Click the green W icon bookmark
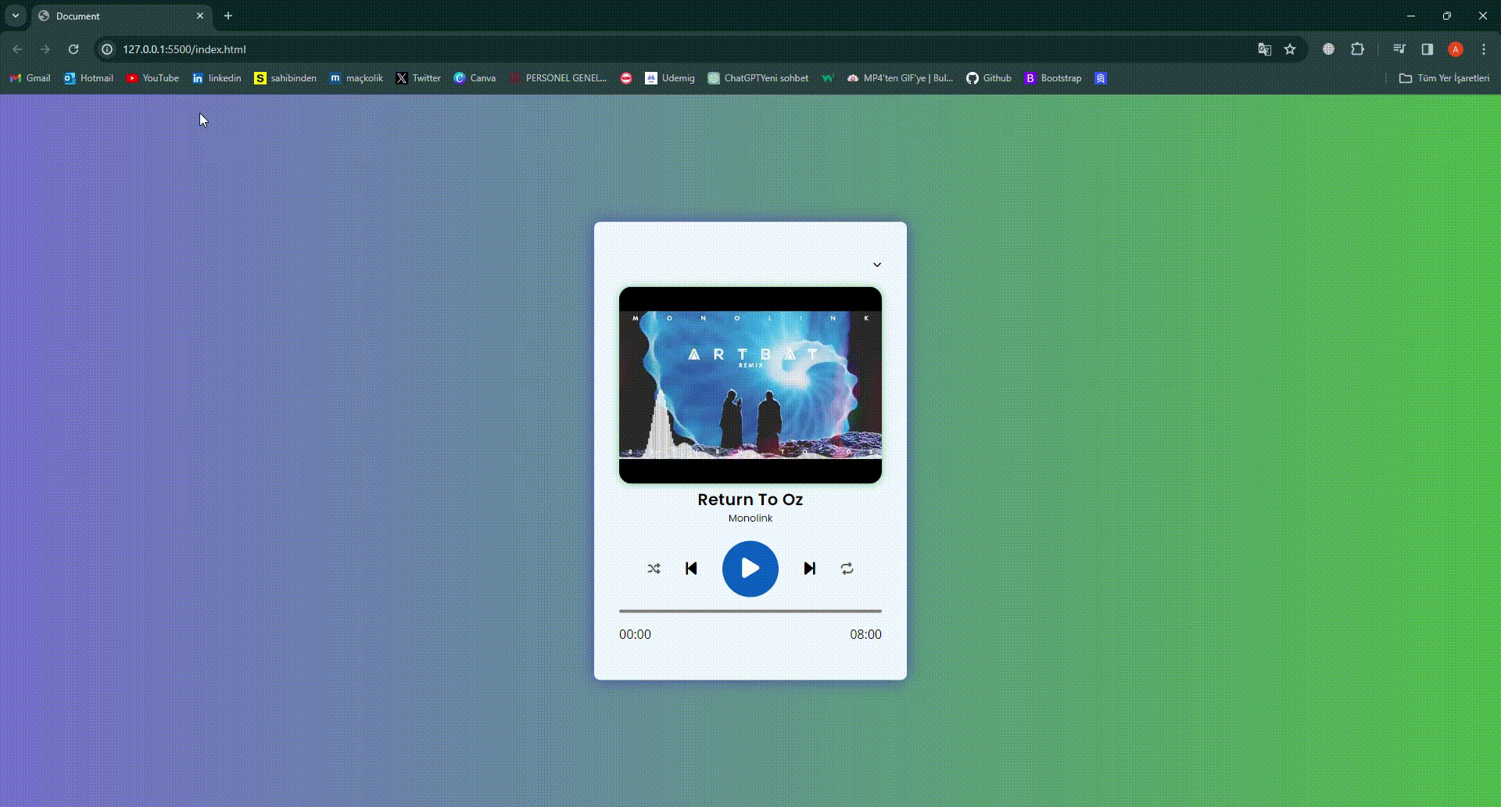The image size is (1501, 807). click(828, 78)
